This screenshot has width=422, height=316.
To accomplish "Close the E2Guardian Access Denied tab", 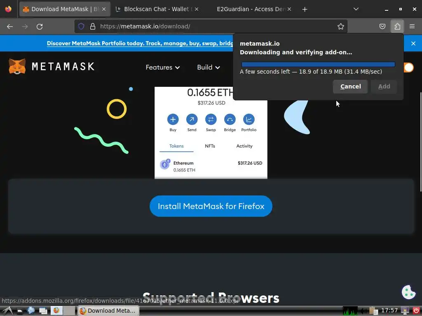I will coord(289,9).
